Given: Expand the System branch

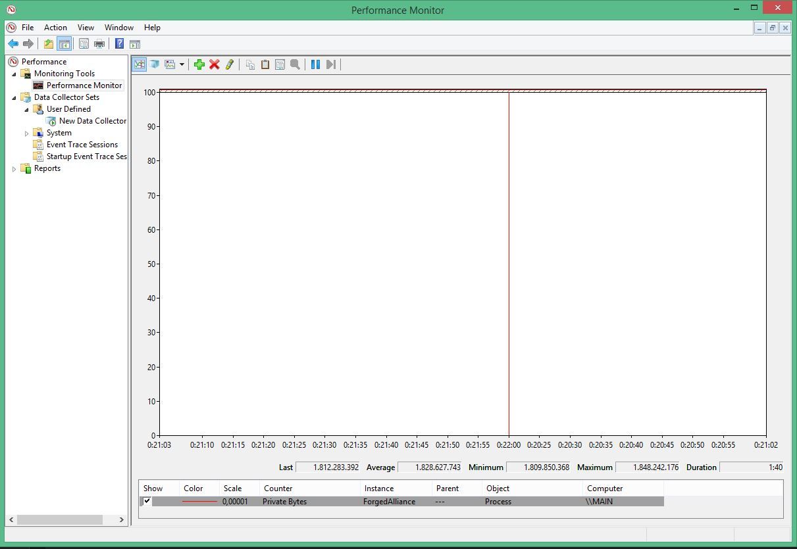Looking at the screenshot, I should pos(27,133).
